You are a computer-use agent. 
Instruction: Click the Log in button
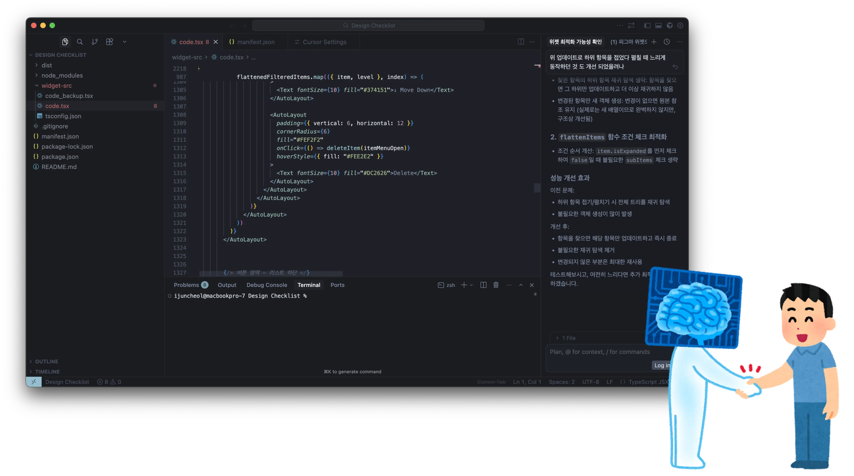[x=661, y=365]
